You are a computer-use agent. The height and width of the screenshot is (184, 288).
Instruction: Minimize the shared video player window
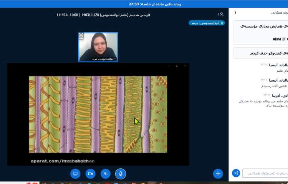tap(169, 66)
